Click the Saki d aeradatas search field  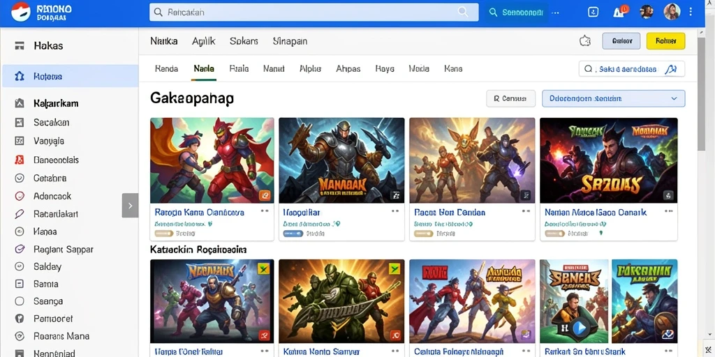point(631,69)
